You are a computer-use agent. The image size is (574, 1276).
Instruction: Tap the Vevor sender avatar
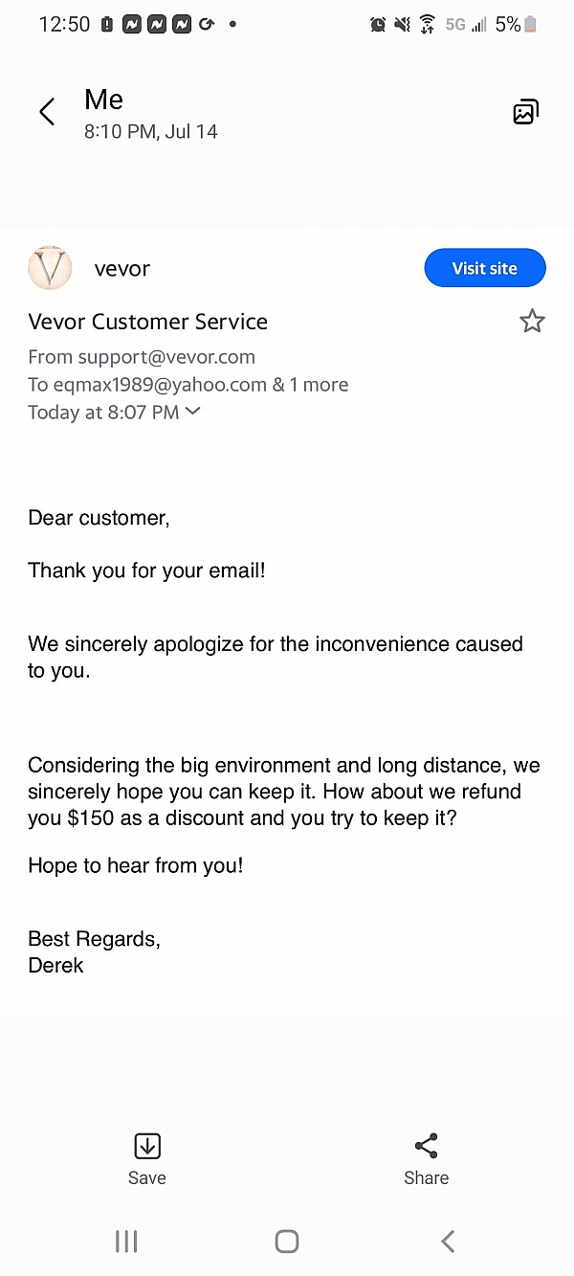[51, 268]
